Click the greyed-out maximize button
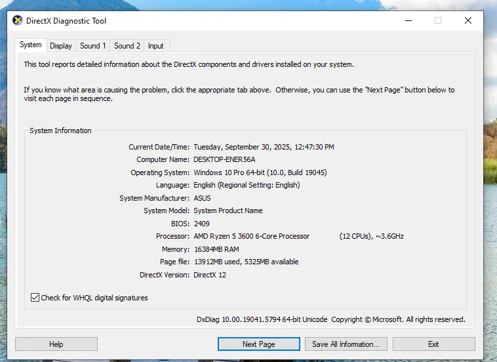Image resolution: width=497 pixels, height=362 pixels. pos(438,20)
